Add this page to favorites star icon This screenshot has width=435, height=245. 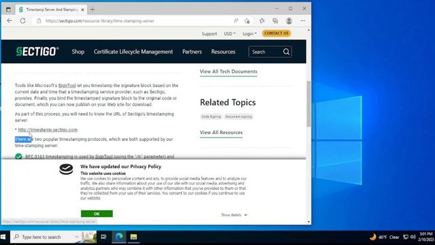pyautogui.click(x=247, y=21)
